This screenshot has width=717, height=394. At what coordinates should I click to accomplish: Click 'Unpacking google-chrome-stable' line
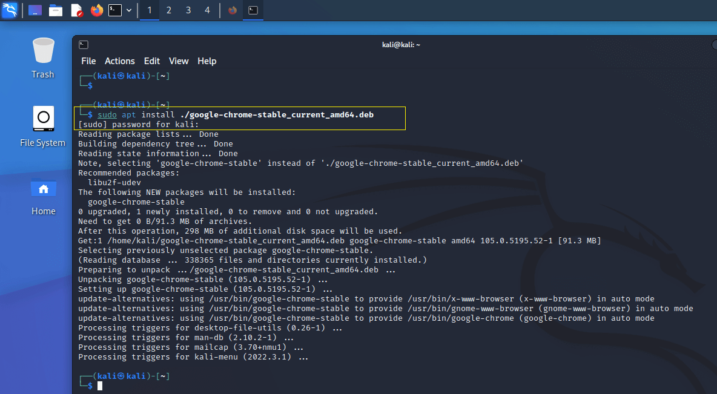tap(203, 279)
